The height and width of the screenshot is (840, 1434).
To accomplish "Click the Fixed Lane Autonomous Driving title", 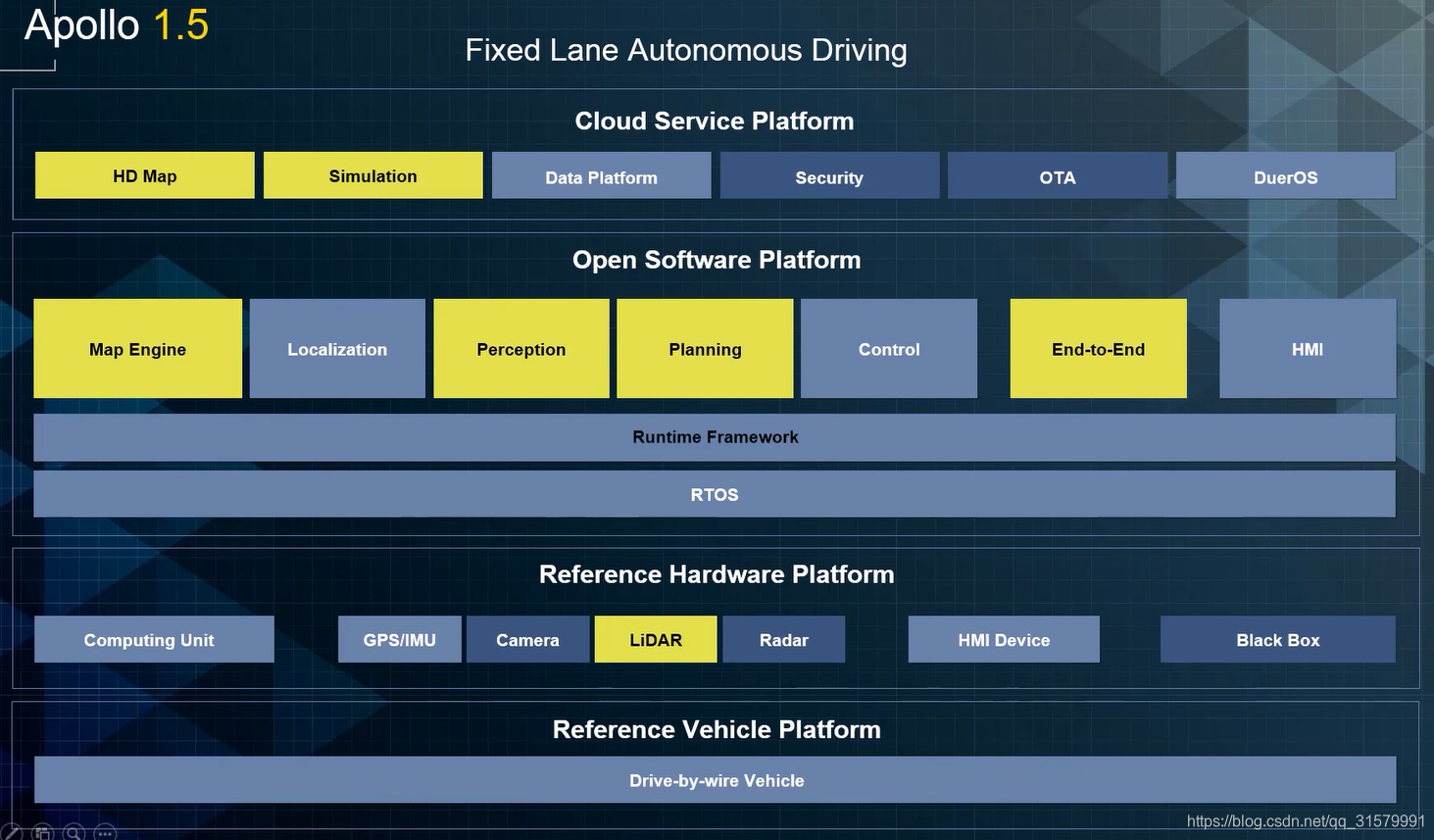I will [686, 50].
